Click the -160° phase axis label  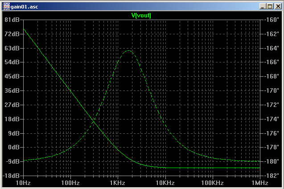272,20
